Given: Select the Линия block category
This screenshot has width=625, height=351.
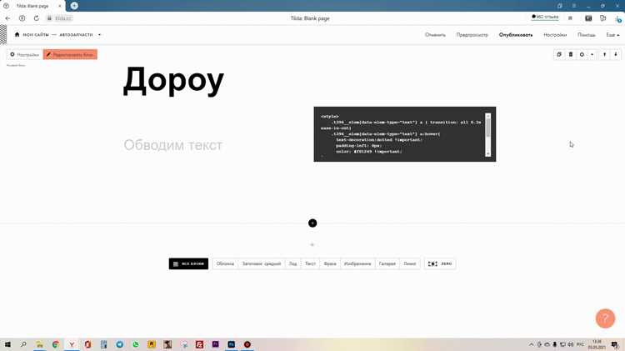Looking at the screenshot, I should pos(410,263).
